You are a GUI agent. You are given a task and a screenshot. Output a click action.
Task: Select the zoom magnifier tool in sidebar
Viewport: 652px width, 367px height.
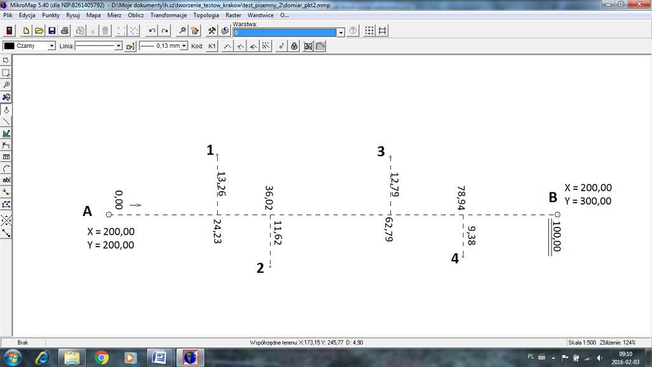[6, 85]
